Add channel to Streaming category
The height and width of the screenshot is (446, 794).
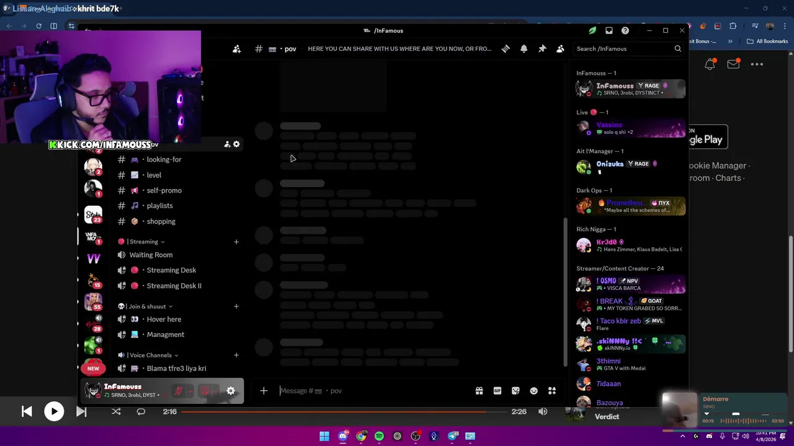236,242
